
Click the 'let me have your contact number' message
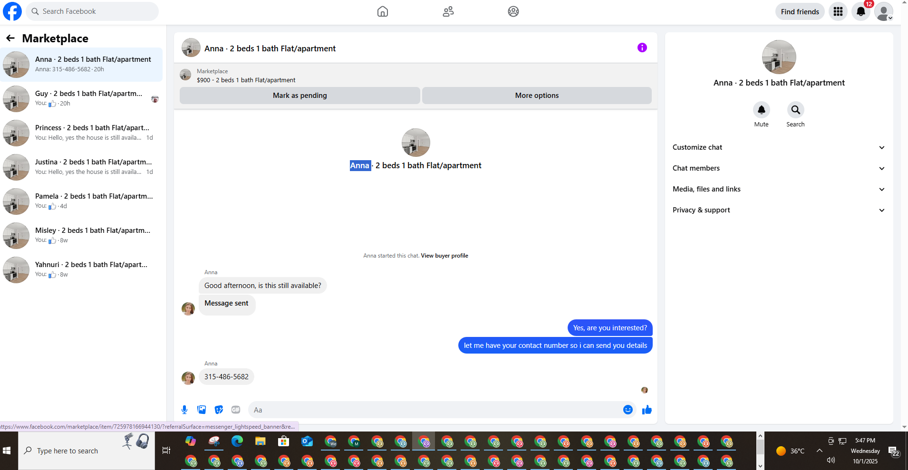(x=555, y=345)
